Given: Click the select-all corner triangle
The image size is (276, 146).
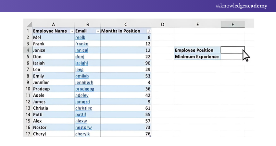Looking at the screenshot, I should [x=29, y=24].
